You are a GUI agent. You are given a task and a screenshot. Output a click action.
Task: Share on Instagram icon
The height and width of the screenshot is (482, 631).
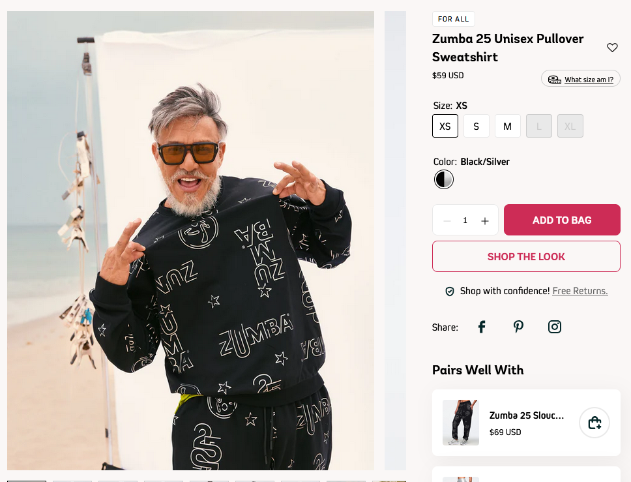pos(555,327)
